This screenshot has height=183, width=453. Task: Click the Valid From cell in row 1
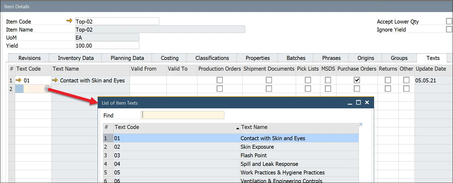coord(148,80)
